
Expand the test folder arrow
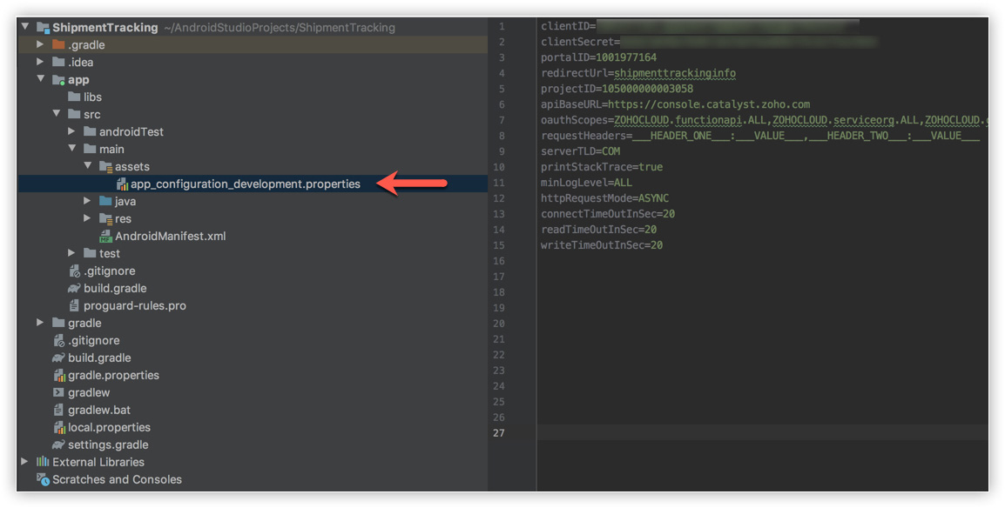pyautogui.click(x=71, y=253)
